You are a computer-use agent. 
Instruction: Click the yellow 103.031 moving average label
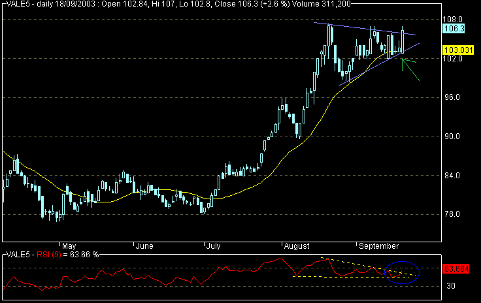(x=459, y=50)
